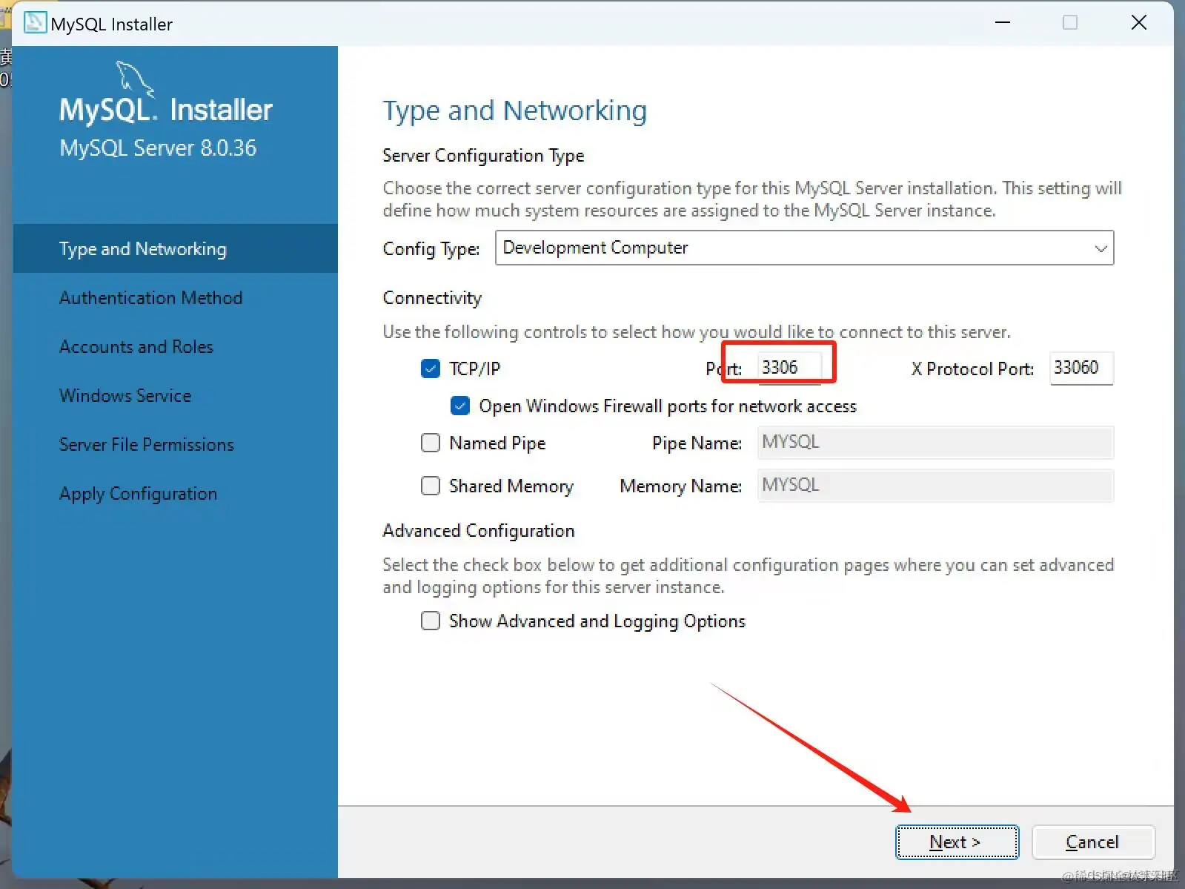The height and width of the screenshot is (889, 1185).
Task: Click the Type and Networking heading
Action: tap(515, 110)
